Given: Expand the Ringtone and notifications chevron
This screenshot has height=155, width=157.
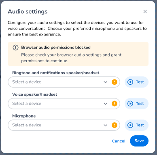Looking at the screenshot, I should [x=106, y=82].
